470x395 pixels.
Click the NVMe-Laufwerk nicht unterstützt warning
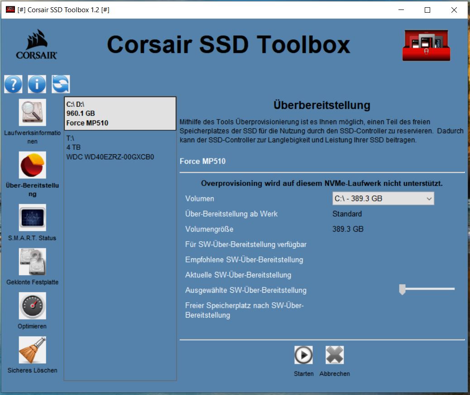click(321, 183)
